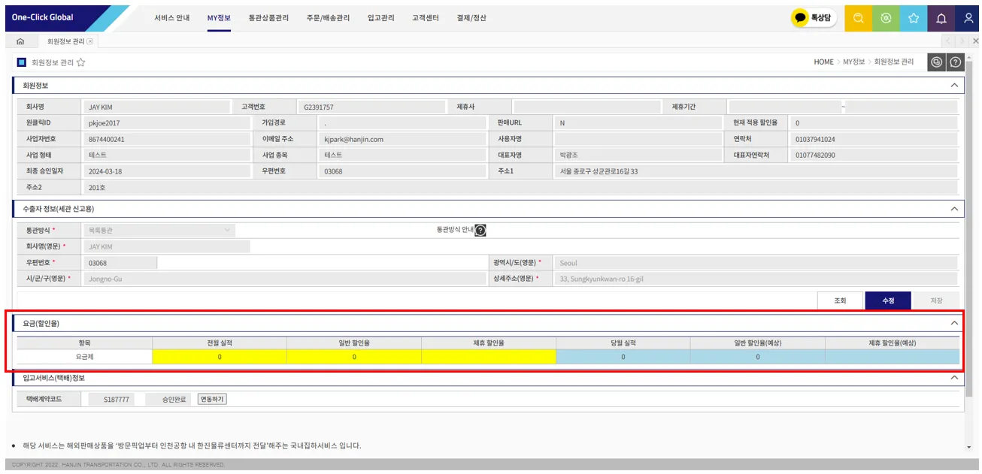Click the 수정 button
Viewport: 982px width, 474px height.
pyautogui.click(x=888, y=300)
